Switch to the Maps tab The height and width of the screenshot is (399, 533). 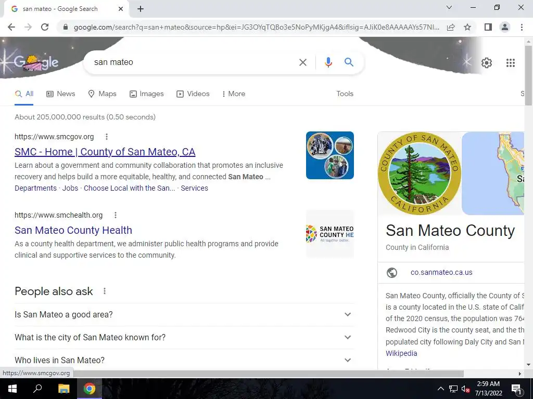click(102, 94)
